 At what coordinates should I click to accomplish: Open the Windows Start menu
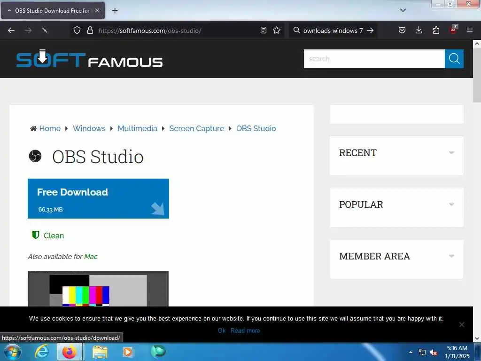tap(13, 352)
